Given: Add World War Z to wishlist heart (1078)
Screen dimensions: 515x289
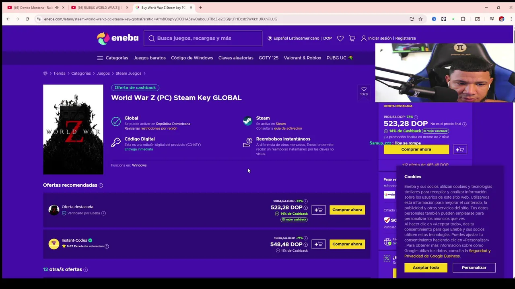Looking at the screenshot, I should (x=364, y=91).
